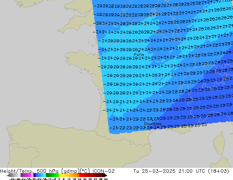The width and height of the screenshot is (233, 180).
Task: Click the dark purple swatch in the legend
Action: point(22,175)
